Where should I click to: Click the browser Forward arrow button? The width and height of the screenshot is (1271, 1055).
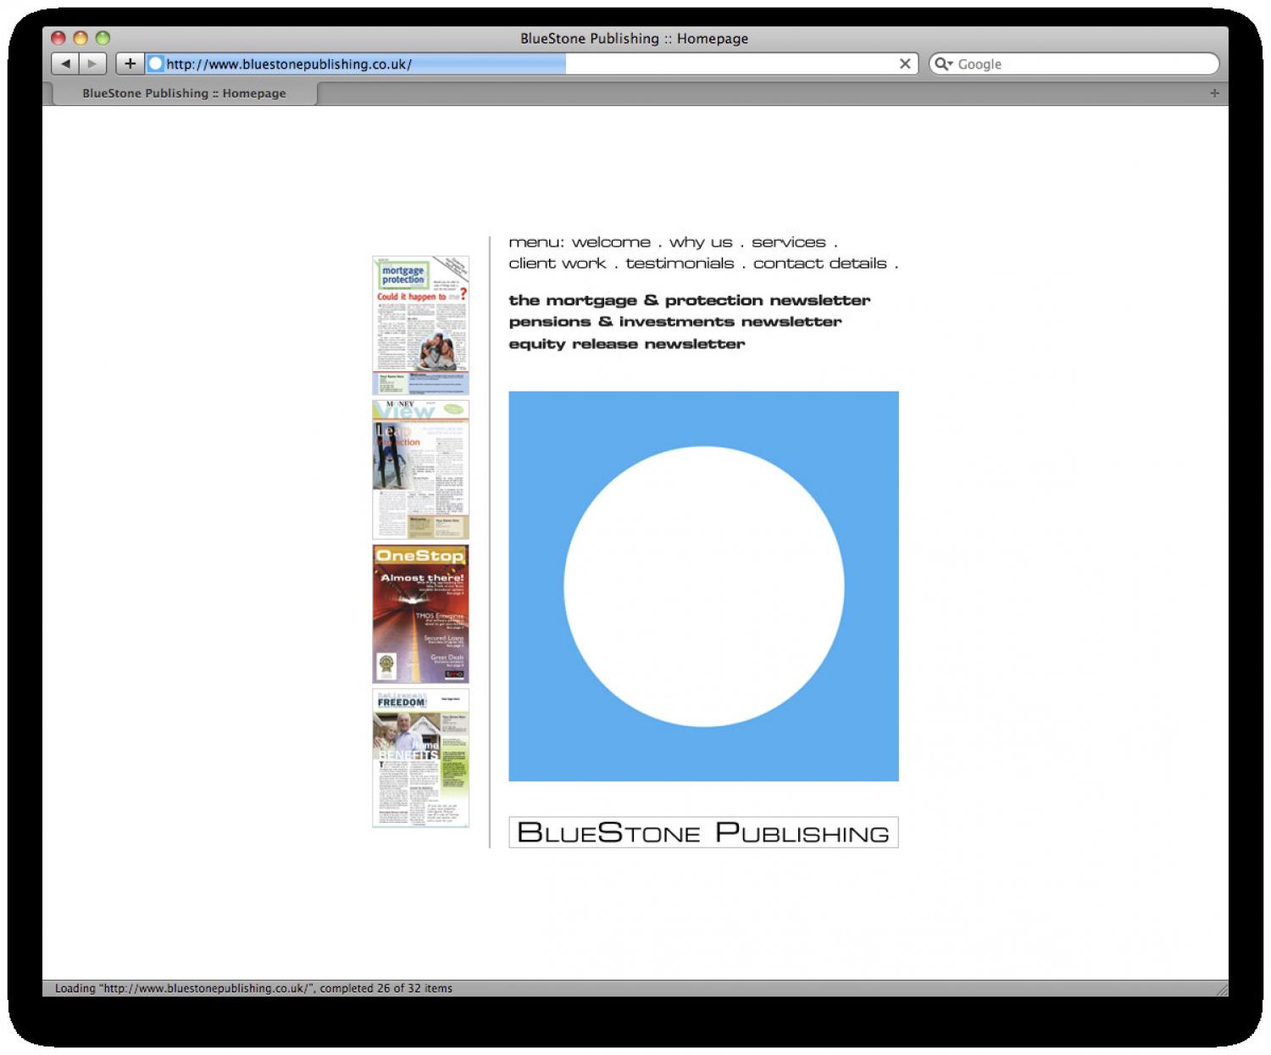click(92, 64)
